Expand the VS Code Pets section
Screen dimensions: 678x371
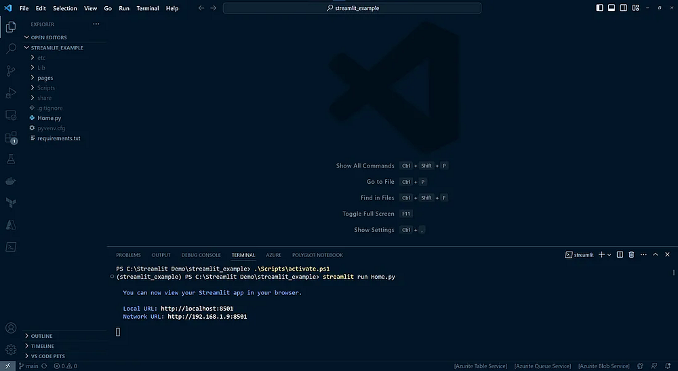(64, 356)
